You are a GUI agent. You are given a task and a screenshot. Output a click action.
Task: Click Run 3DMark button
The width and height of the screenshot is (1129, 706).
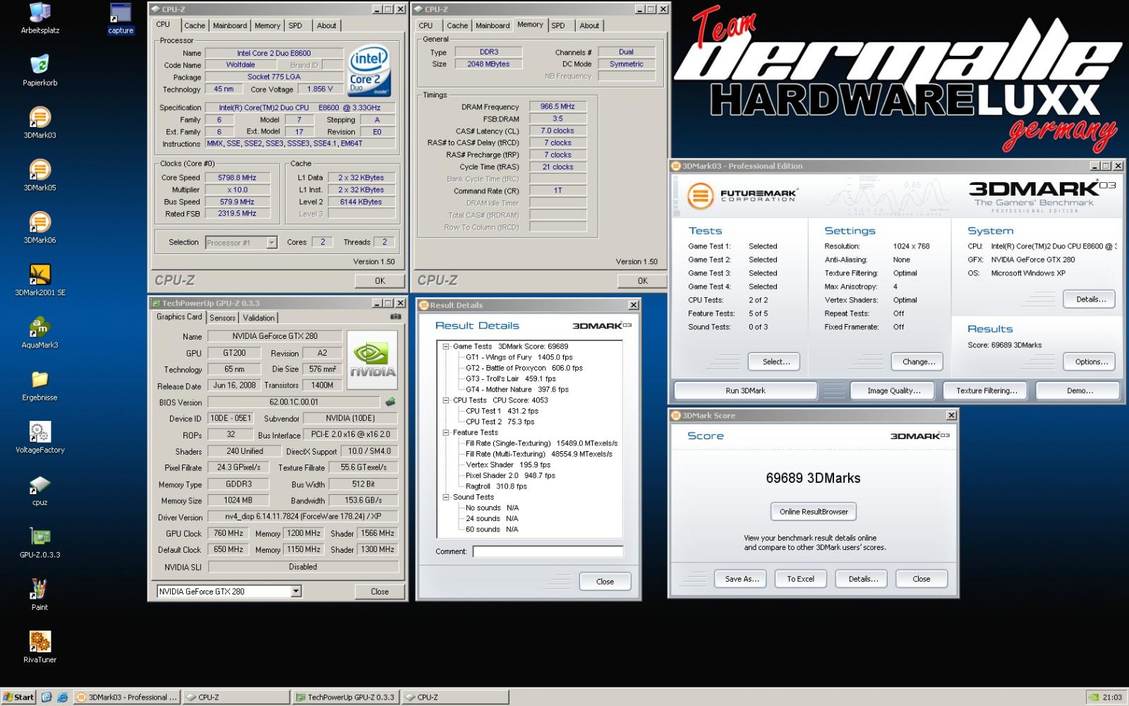[x=746, y=390]
